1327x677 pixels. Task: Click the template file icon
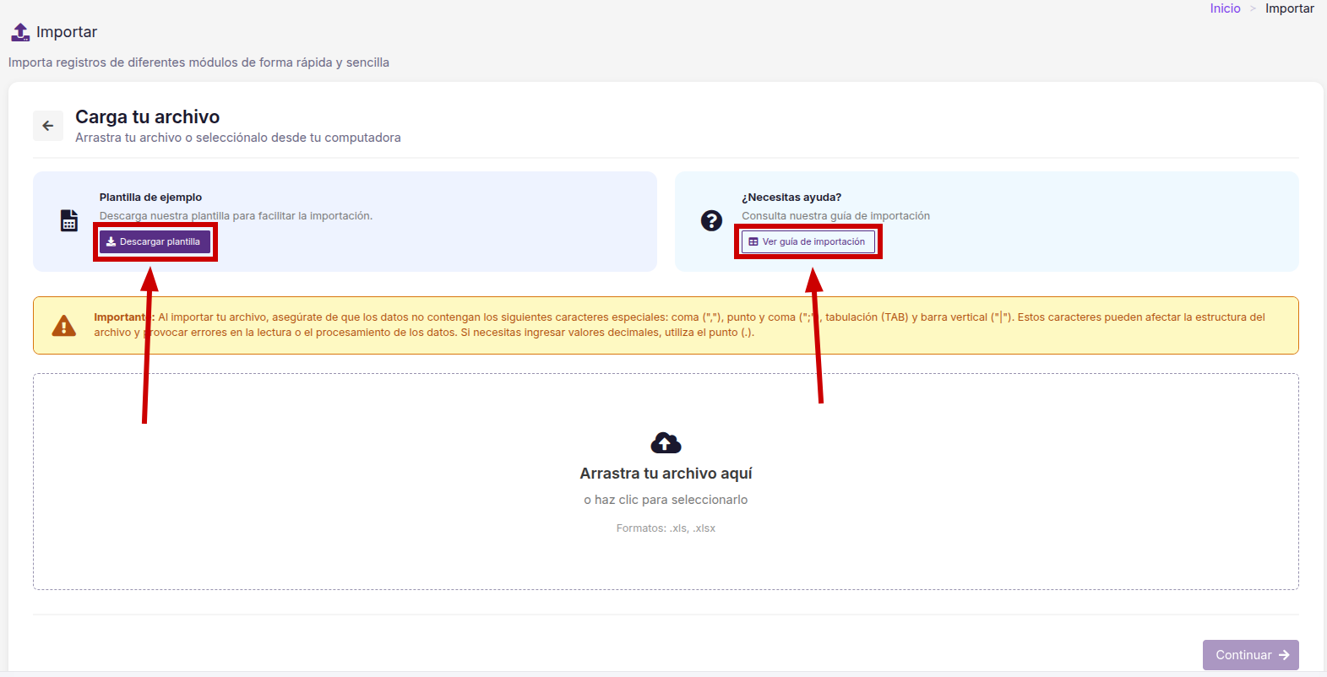tap(69, 220)
